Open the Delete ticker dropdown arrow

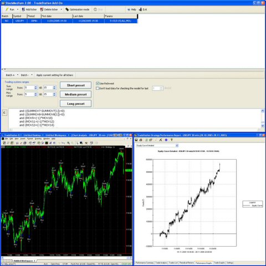(61, 9)
